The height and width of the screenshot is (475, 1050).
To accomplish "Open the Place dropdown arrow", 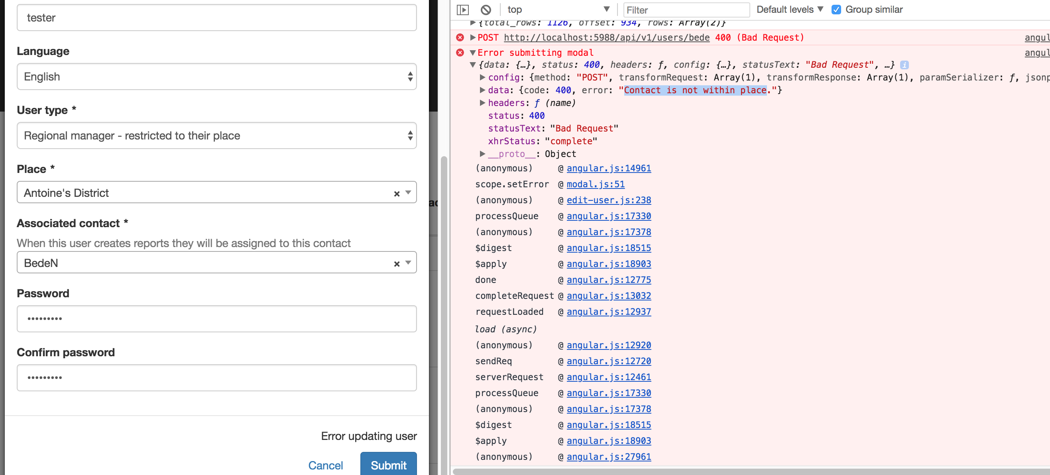I will click(408, 193).
